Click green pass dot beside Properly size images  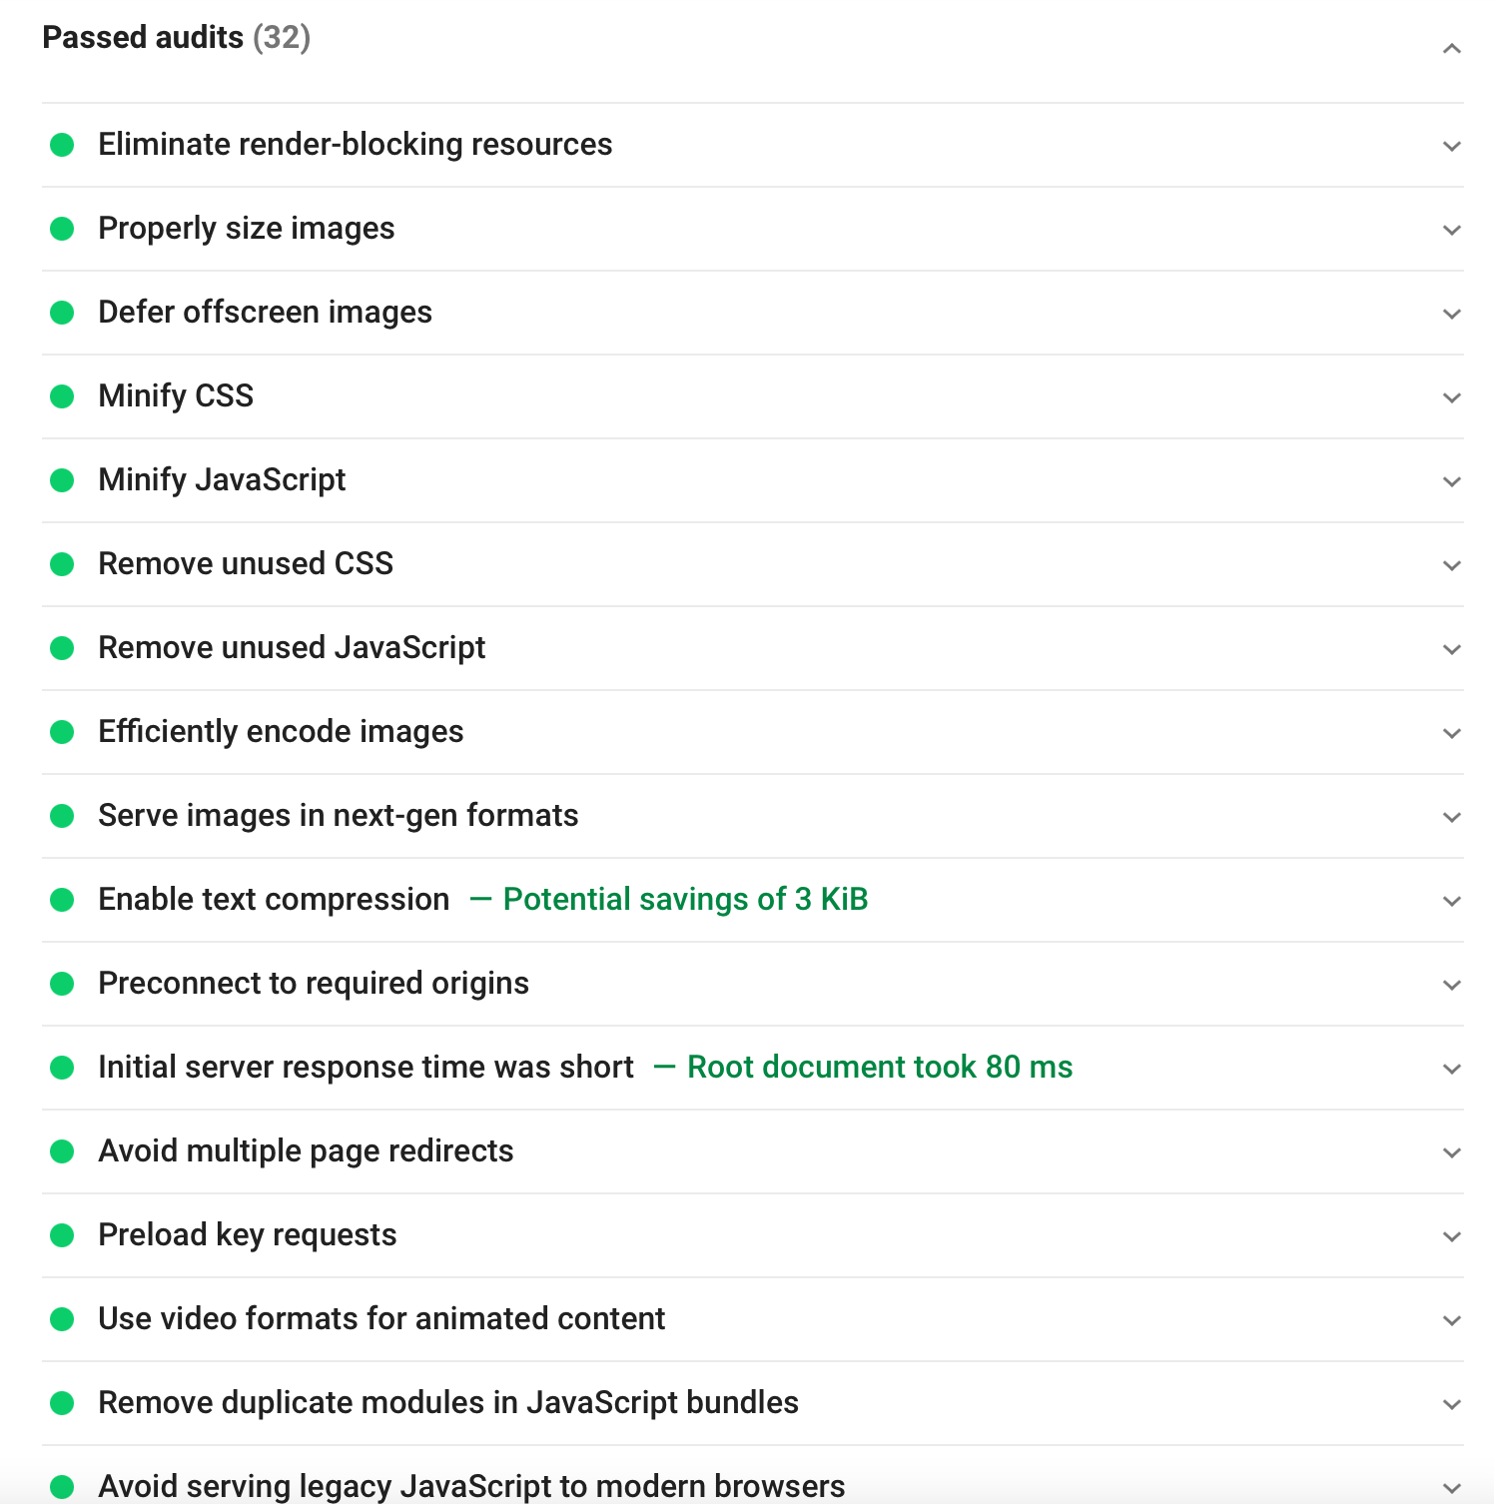point(62,229)
